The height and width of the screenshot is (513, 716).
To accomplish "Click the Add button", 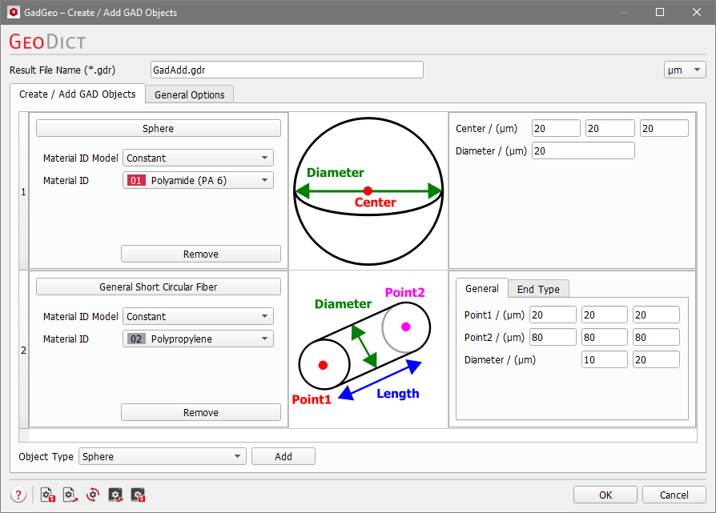I will pyautogui.click(x=283, y=456).
